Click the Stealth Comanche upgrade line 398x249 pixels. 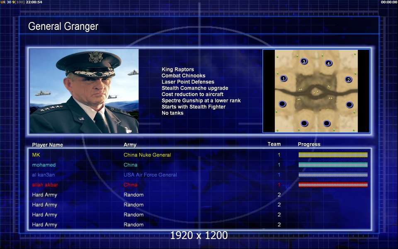195,88
